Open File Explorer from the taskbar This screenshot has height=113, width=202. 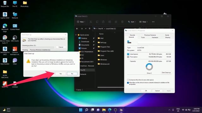pos(104,110)
